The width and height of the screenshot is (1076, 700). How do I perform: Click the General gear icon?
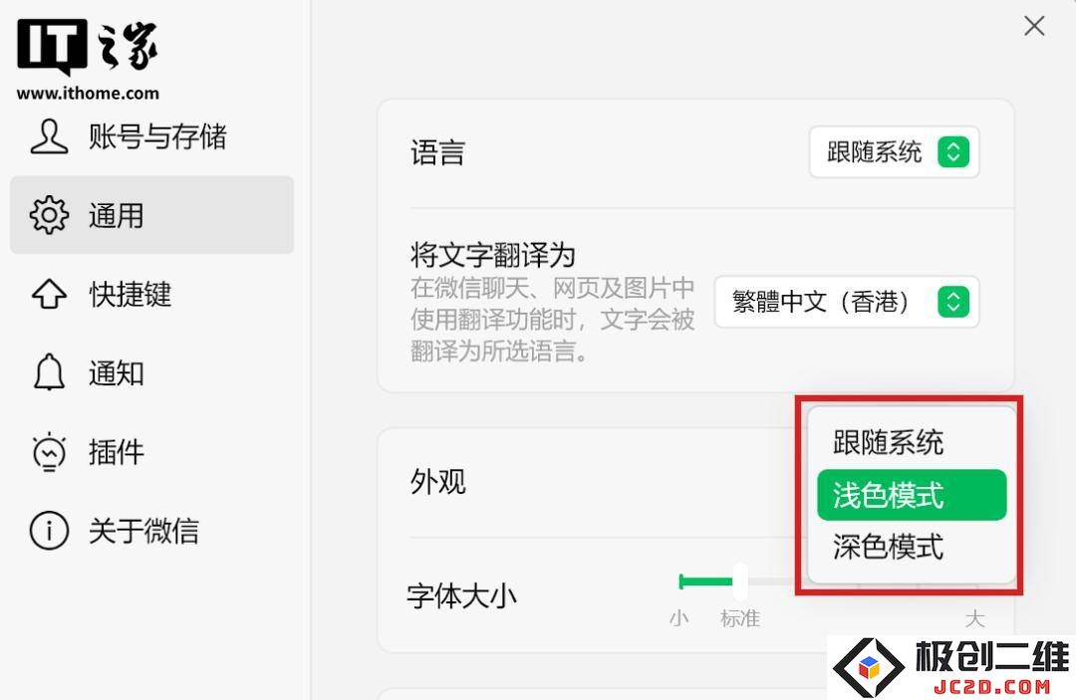49,215
